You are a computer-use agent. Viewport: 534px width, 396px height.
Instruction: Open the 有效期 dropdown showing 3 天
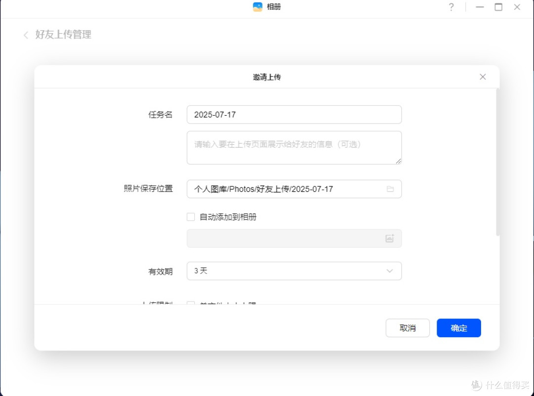pyautogui.click(x=294, y=271)
